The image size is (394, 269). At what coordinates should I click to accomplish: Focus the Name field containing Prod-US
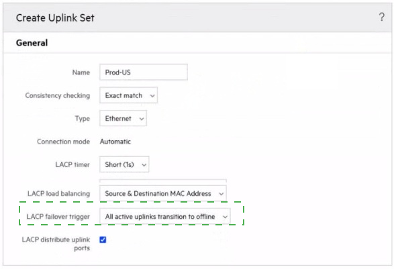coord(144,72)
